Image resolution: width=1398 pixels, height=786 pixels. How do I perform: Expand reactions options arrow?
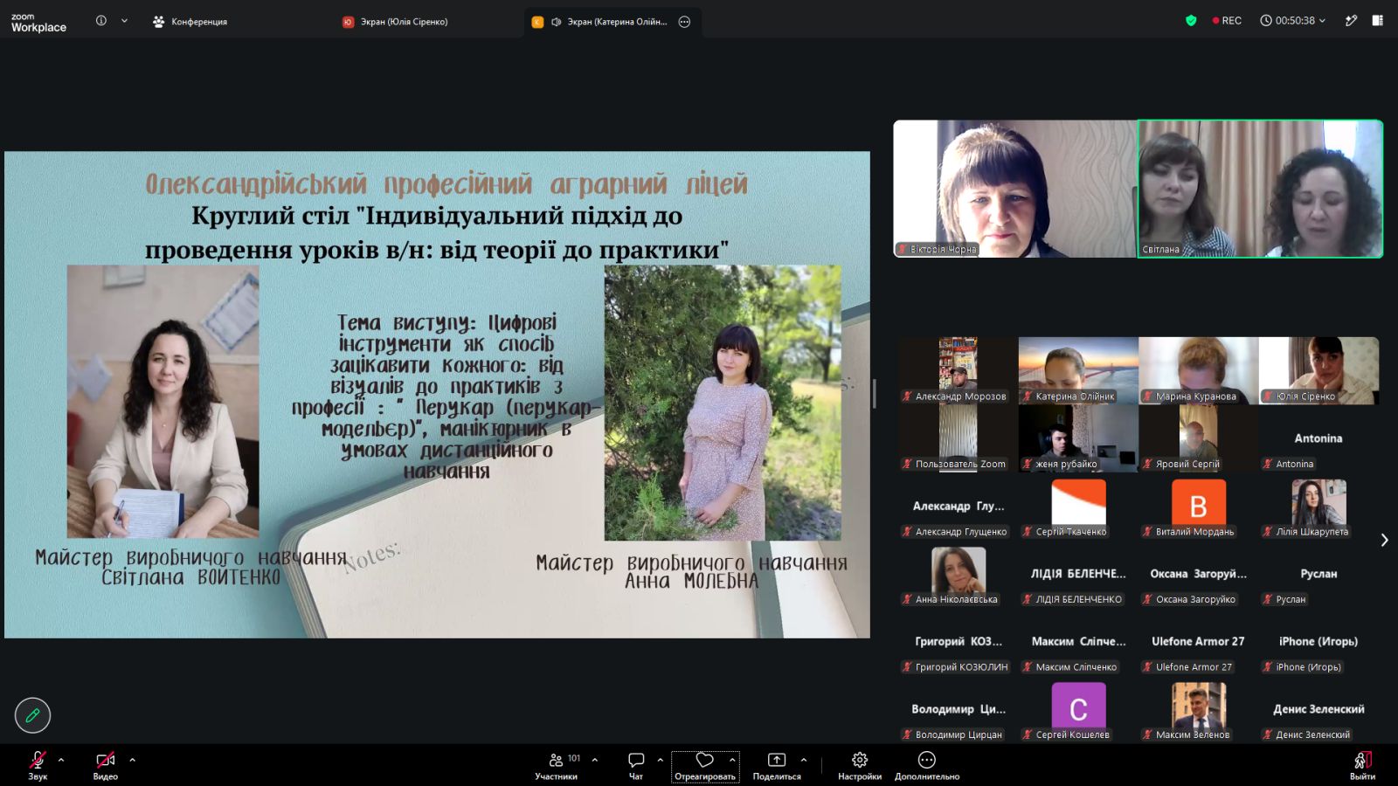(732, 760)
